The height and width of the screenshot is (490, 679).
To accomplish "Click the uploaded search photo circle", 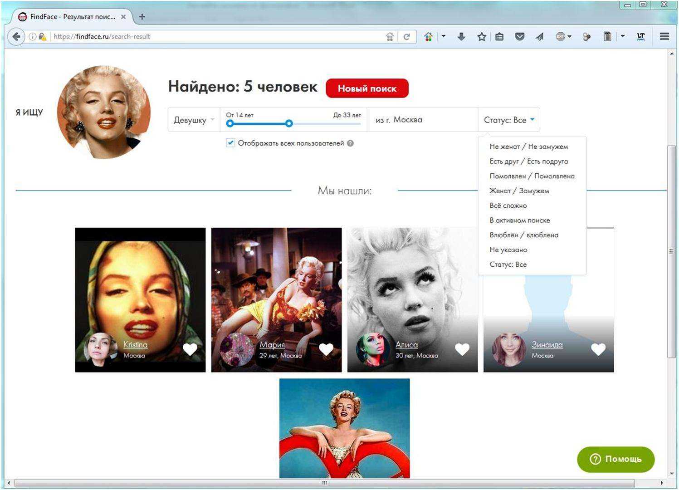I will point(104,112).
